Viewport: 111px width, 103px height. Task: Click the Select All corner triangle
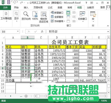pyautogui.click(x=4, y=37)
